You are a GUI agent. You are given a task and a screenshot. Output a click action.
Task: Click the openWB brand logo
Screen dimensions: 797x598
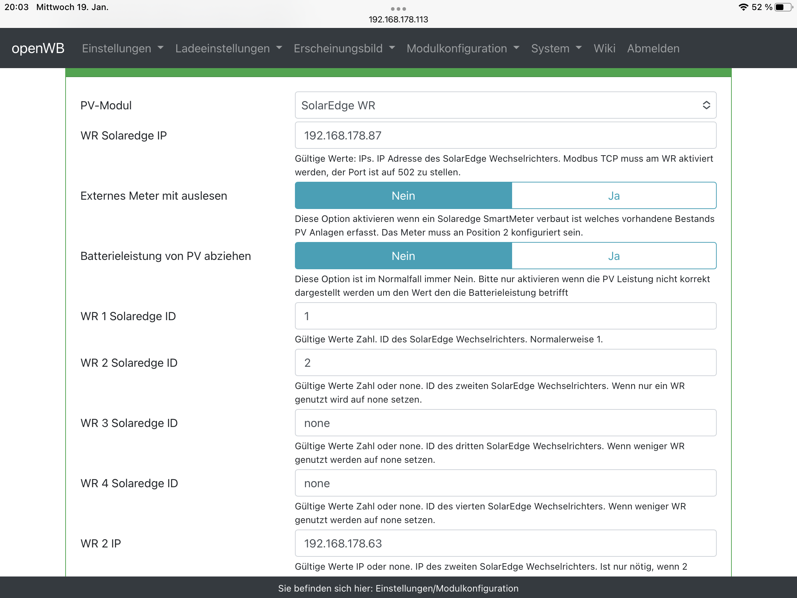click(x=38, y=48)
